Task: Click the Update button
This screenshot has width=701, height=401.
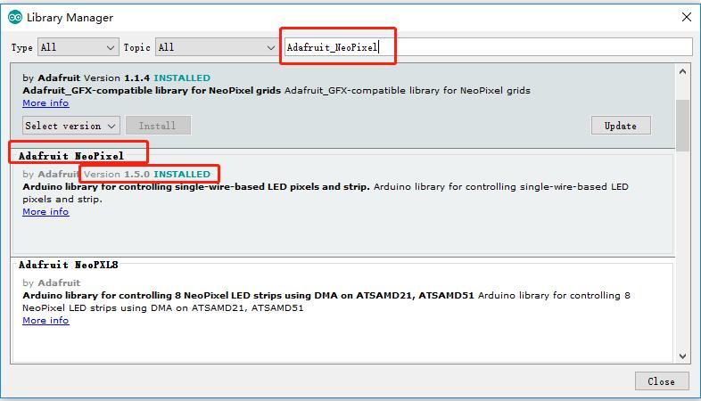Action: [621, 126]
